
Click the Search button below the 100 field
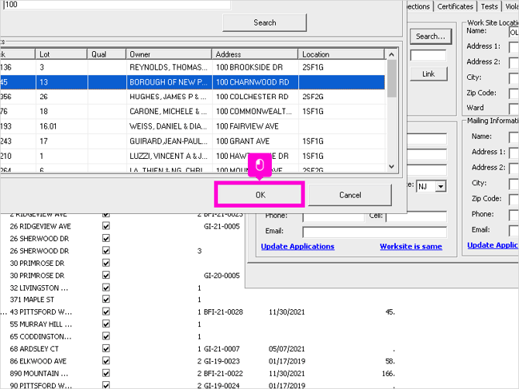click(x=264, y=22)
